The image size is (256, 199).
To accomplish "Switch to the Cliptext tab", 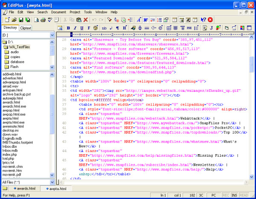I will tap(26, 28).
